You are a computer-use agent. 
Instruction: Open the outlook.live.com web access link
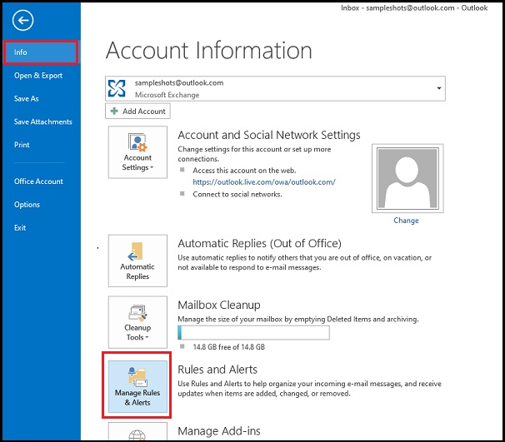264,182
